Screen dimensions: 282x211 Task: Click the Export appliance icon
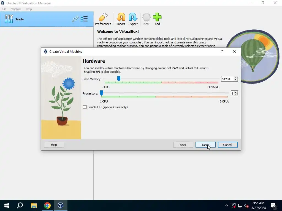click(133, 19)
